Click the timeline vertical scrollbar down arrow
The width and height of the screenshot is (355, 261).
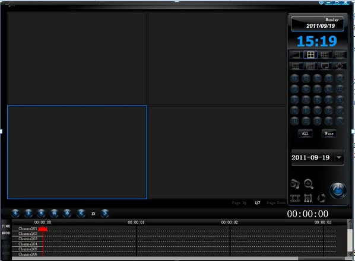click(x=350, y=254)
